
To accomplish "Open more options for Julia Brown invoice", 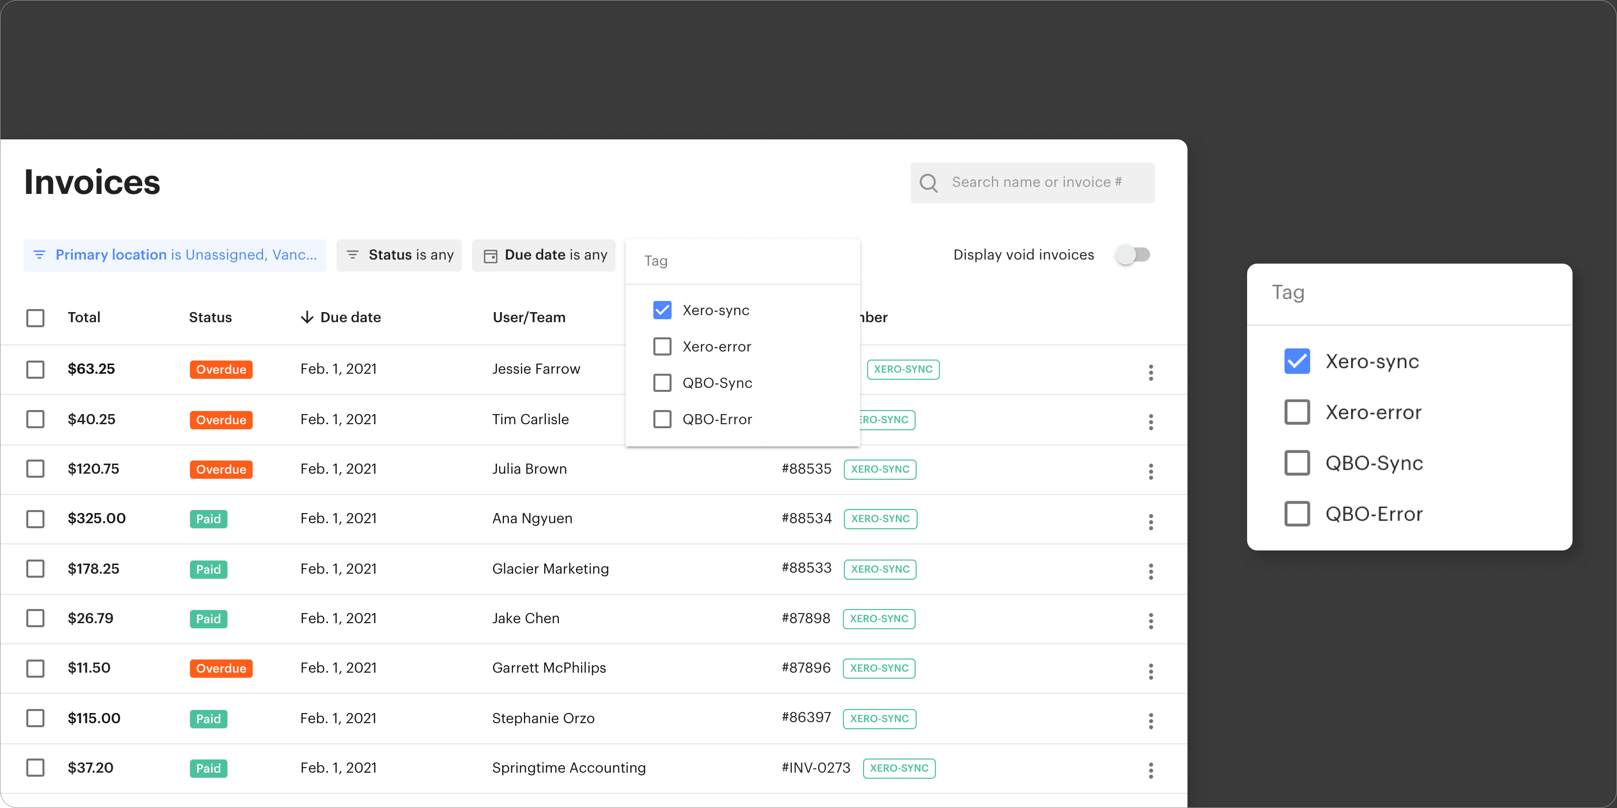I will tap(1151, 471).
